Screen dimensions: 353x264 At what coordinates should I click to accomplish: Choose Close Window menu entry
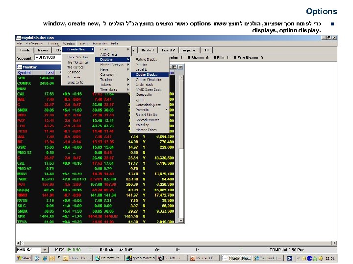point(77,57)
